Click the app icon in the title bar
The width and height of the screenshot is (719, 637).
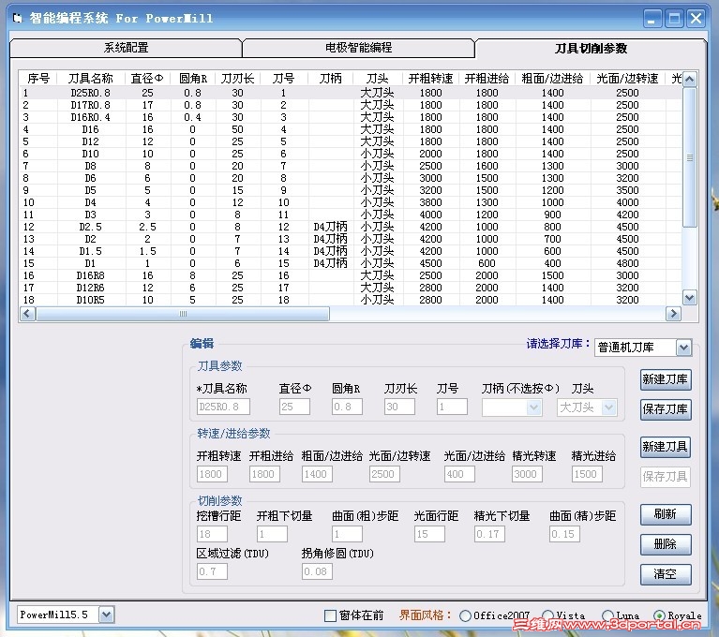point(18,19)
